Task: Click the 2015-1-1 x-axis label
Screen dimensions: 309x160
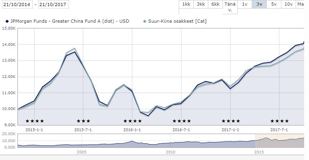Action: 34,130
